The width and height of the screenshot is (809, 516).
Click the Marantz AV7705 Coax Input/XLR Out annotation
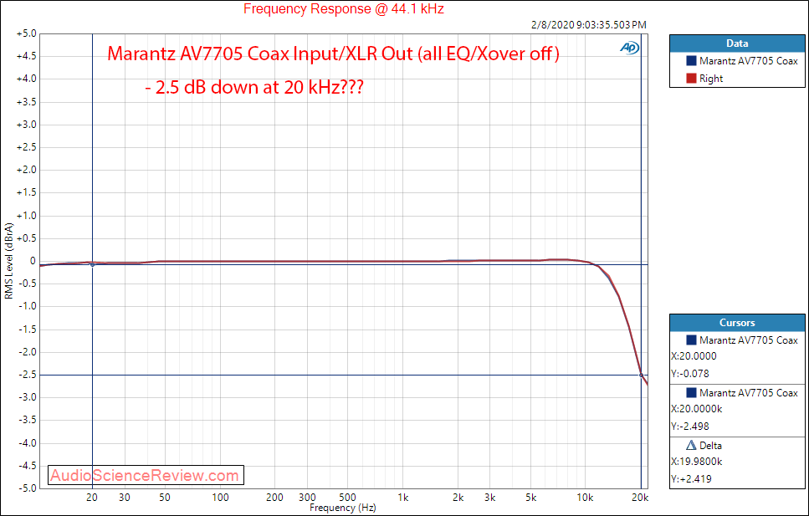click(x=333, y=54)
